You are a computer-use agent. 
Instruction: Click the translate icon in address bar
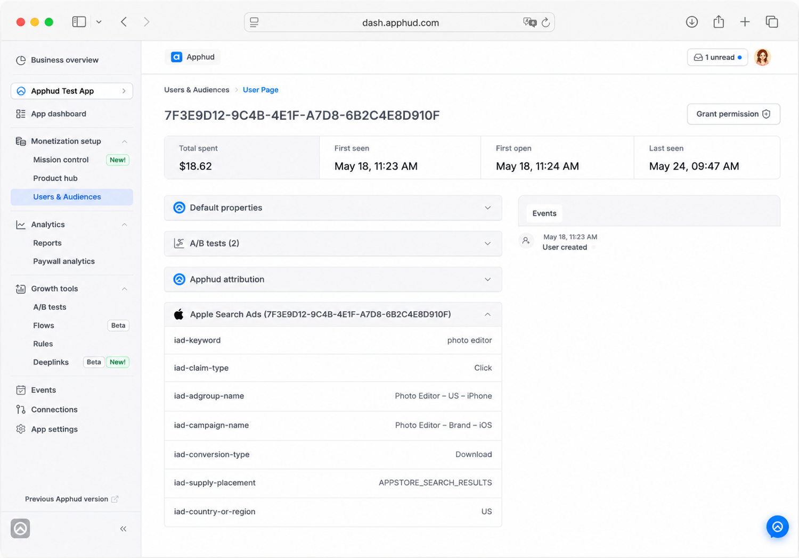tap(529, 22)
